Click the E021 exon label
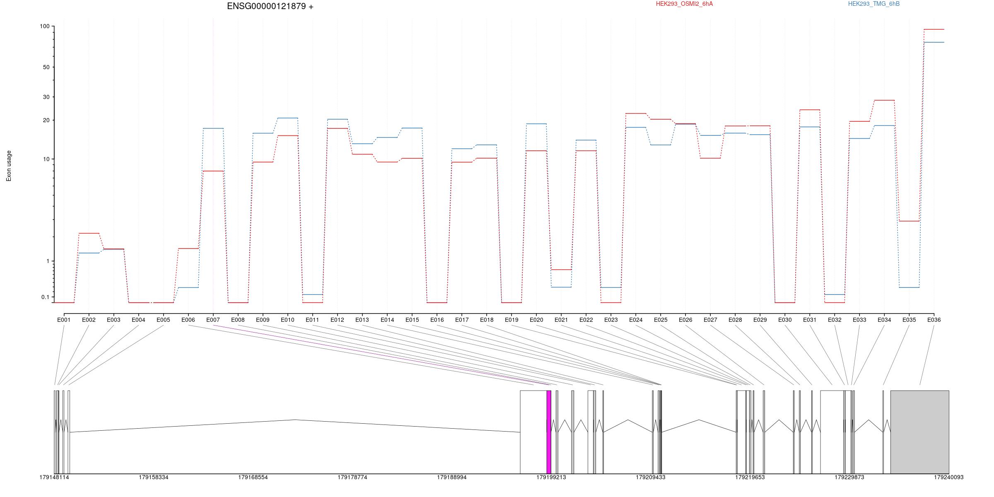This screenshot has width=994, height=497. (x=561, y=320)
